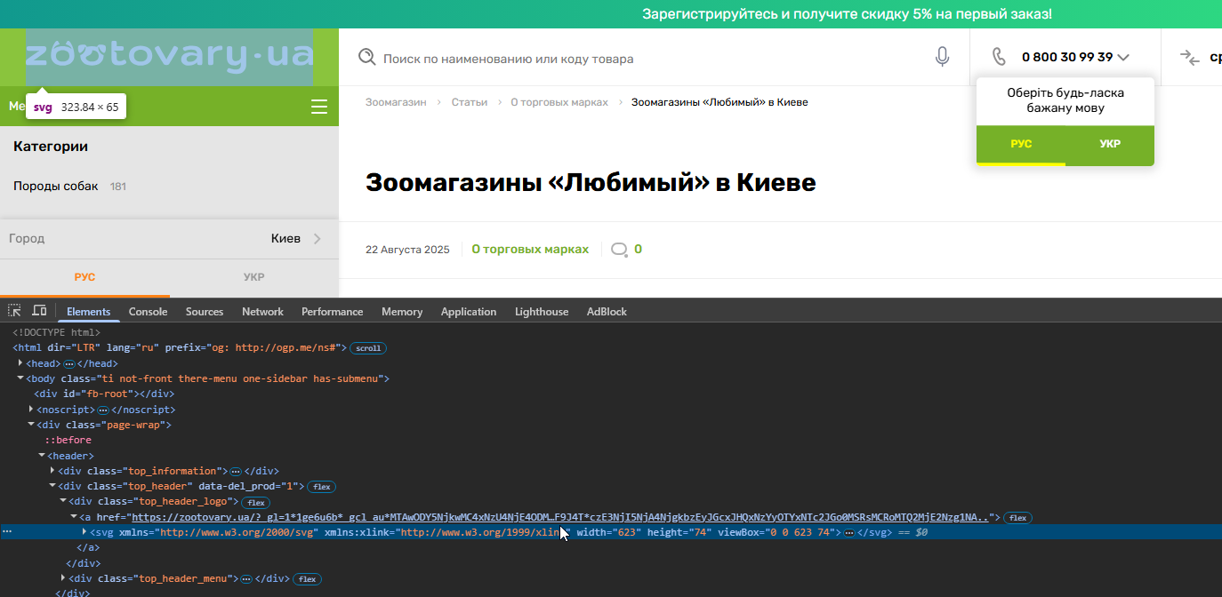Click the scroll badge on html tag

click(368, 348)
